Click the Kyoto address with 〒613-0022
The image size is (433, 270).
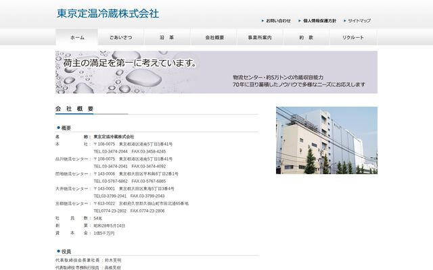coord(141,204)
